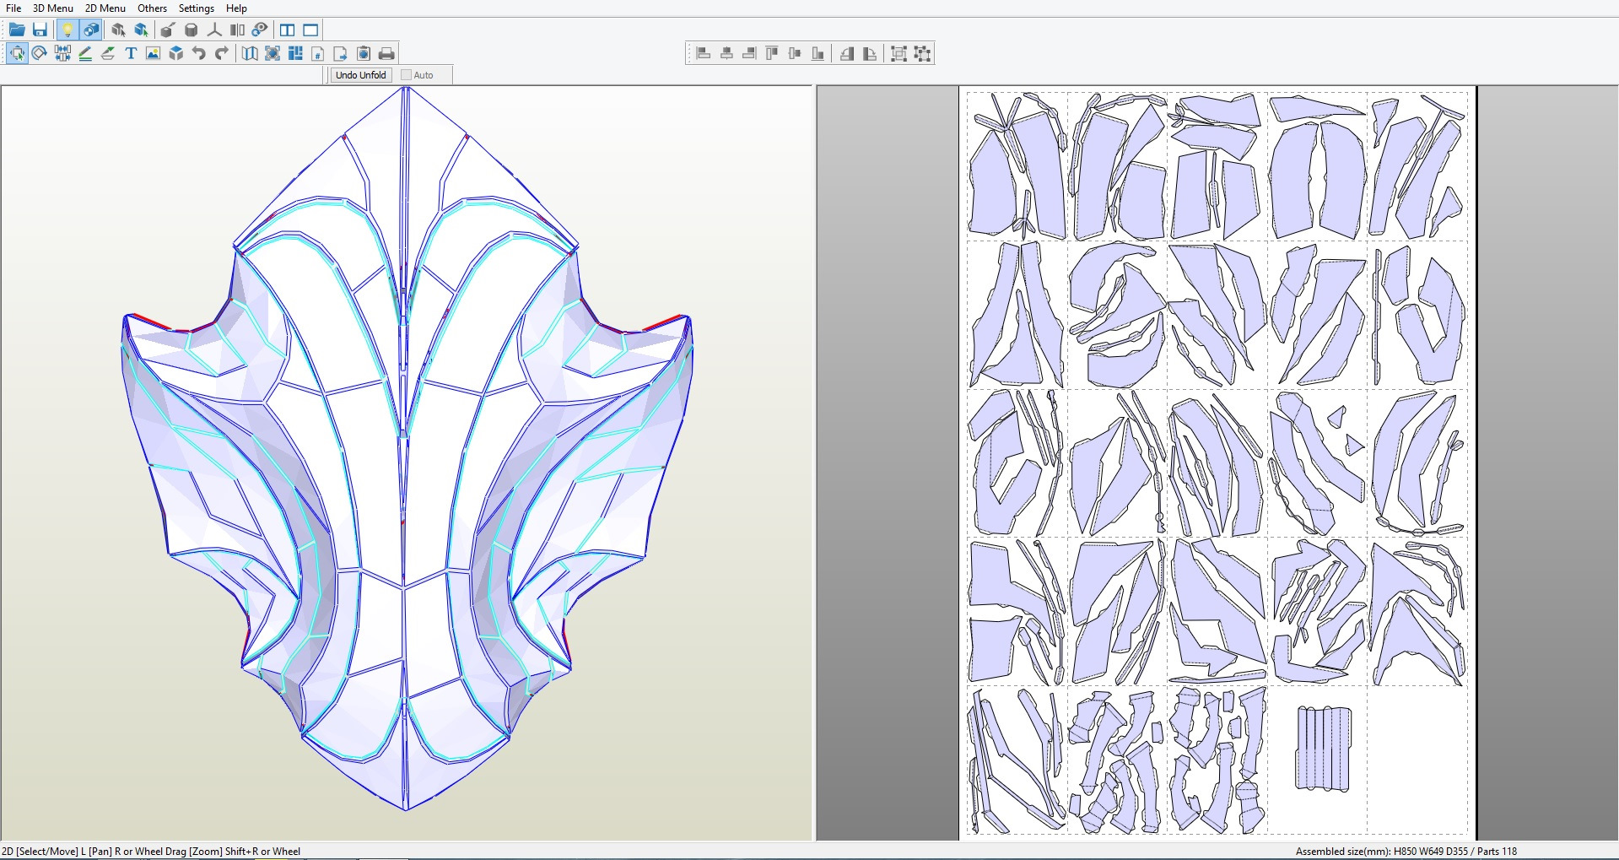
Task: Select the Text tool marked T
Action: (131, 54)
